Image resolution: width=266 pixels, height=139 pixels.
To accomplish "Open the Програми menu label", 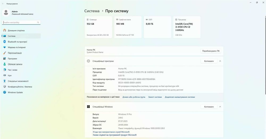I will [x=13, y=59].
